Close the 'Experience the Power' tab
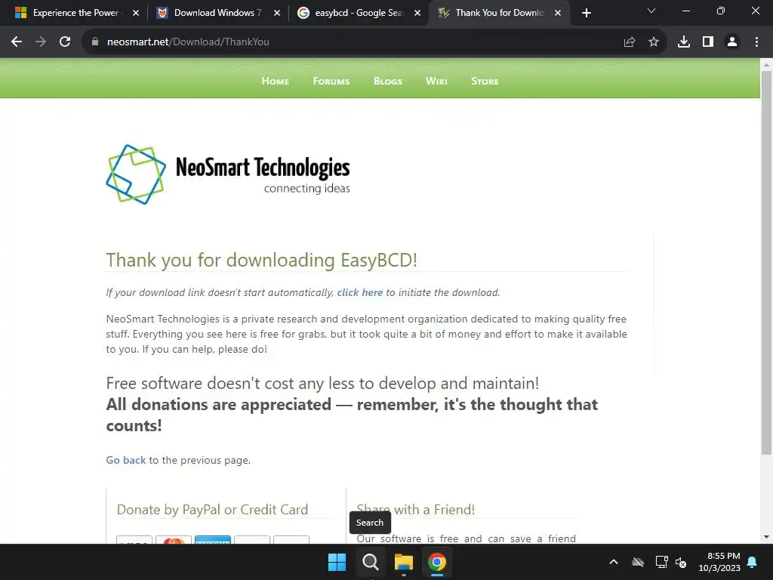Screen dimensions: 773x580 pos(136,14)
